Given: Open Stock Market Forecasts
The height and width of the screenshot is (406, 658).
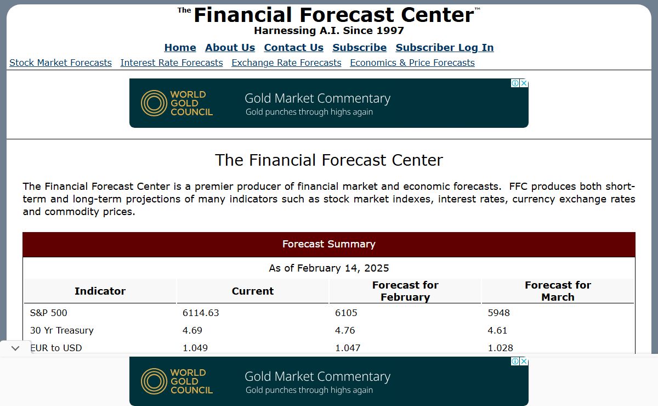Looking at the screenshot, I should [x=60, y=63].
